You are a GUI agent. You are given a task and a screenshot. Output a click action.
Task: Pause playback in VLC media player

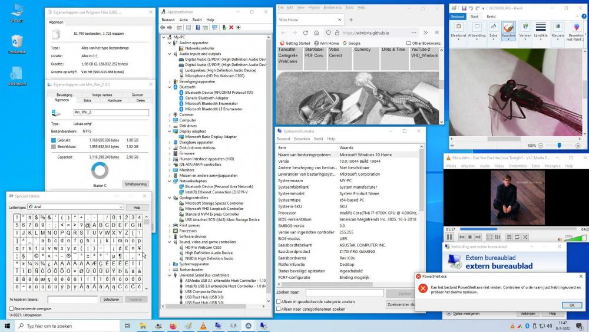pyautogui.click(x=450, y=237)
